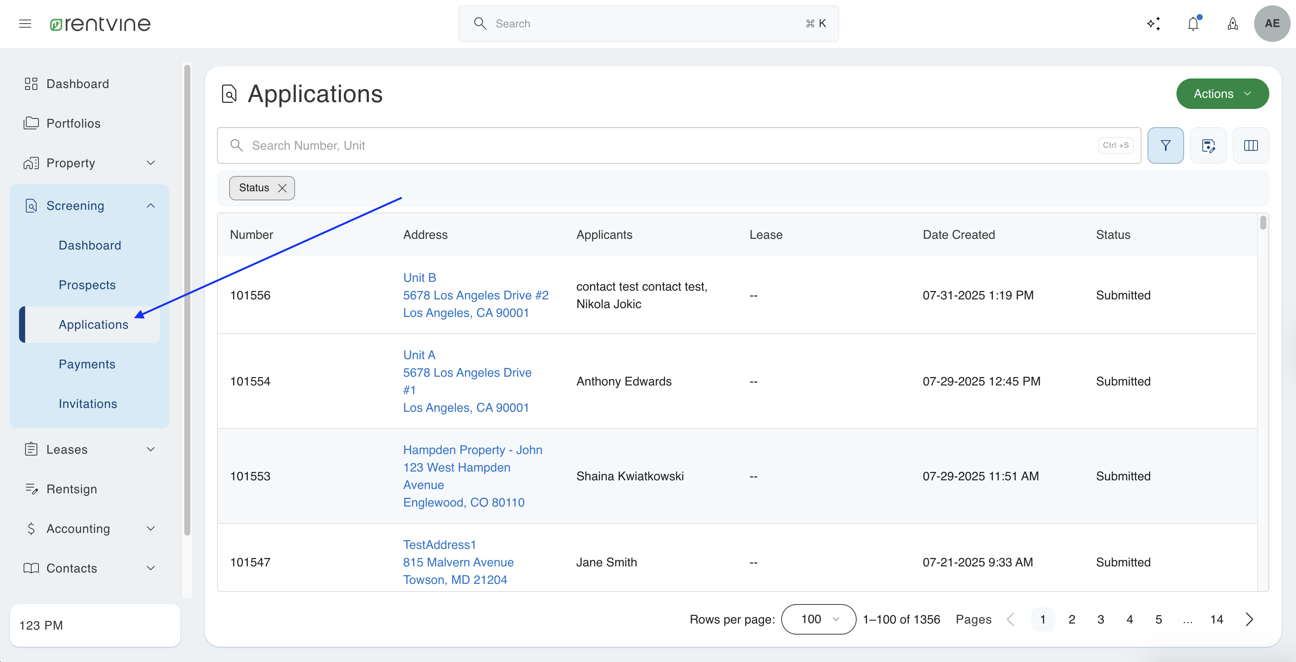Select current page 1 button

[x=1043, y=619]
